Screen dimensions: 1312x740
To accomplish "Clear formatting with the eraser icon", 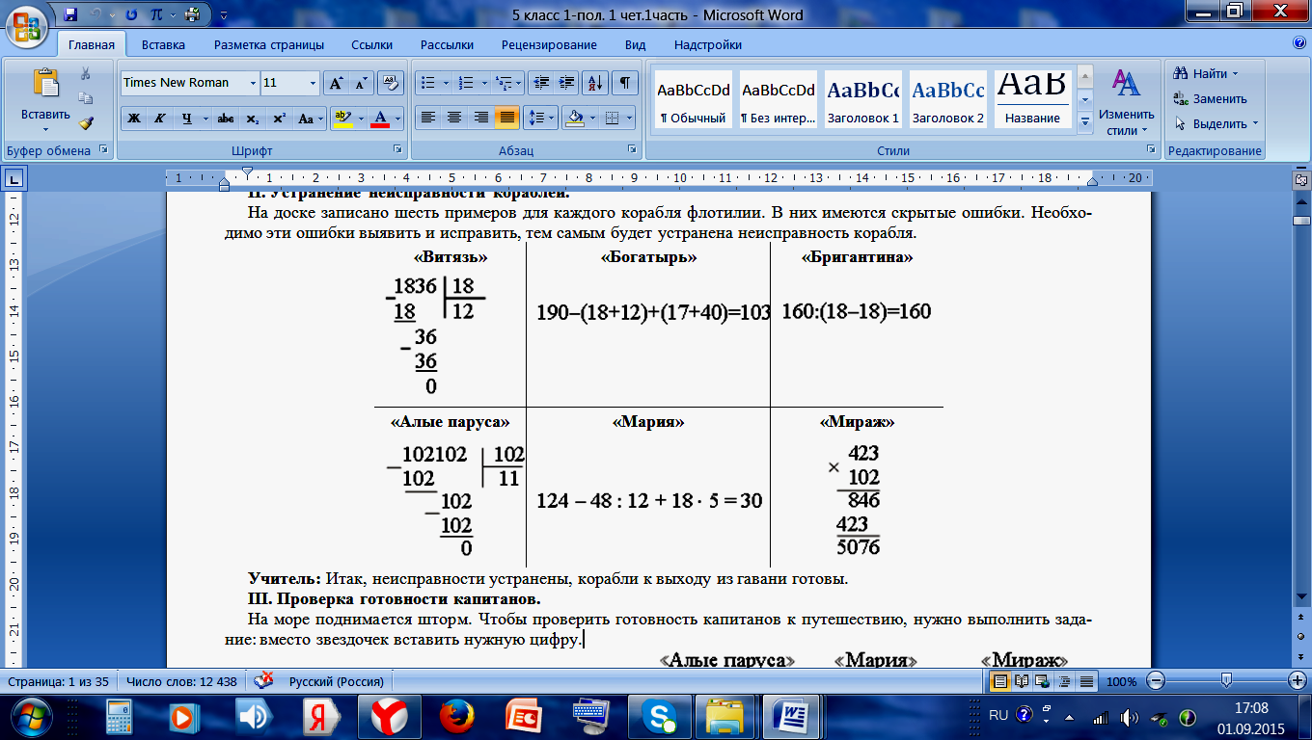I will coord(390,83).
